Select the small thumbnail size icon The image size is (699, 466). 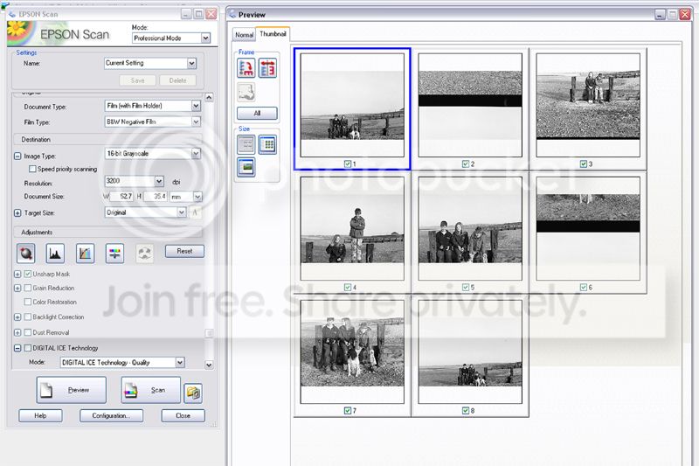(246, 144)
